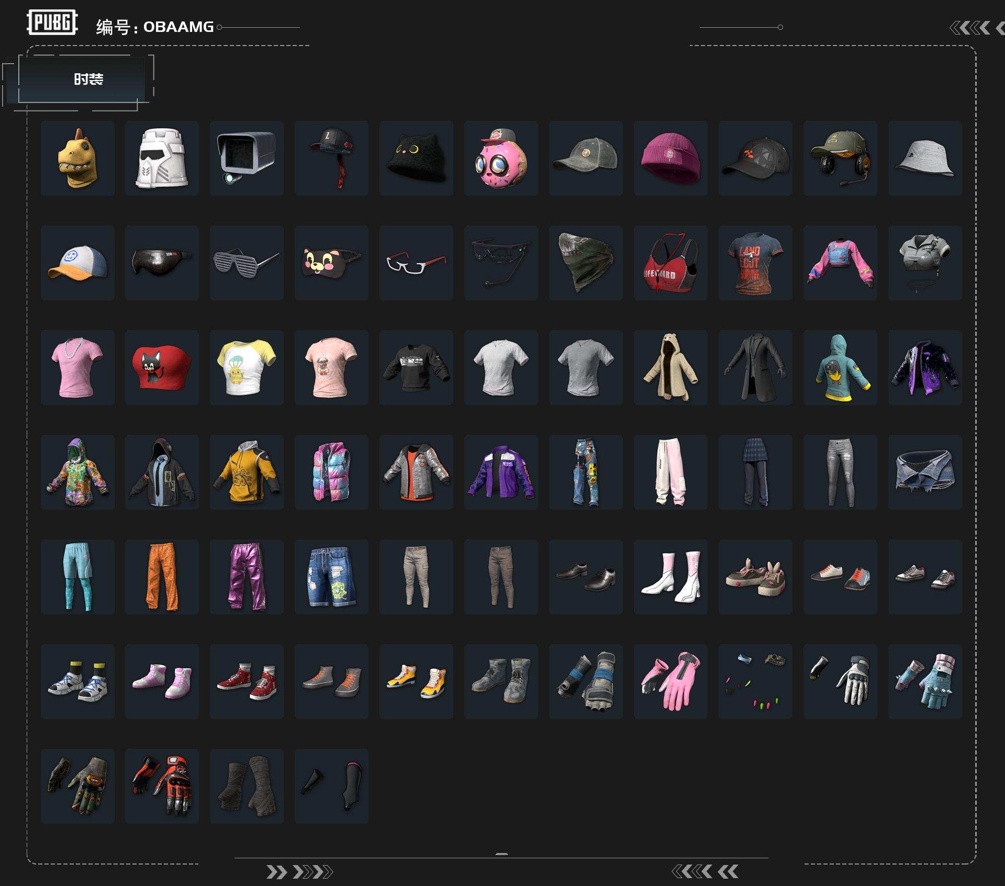1005x886 pixels.
Task: Select the black cat ears hat
Action: (x=416, y=158)
